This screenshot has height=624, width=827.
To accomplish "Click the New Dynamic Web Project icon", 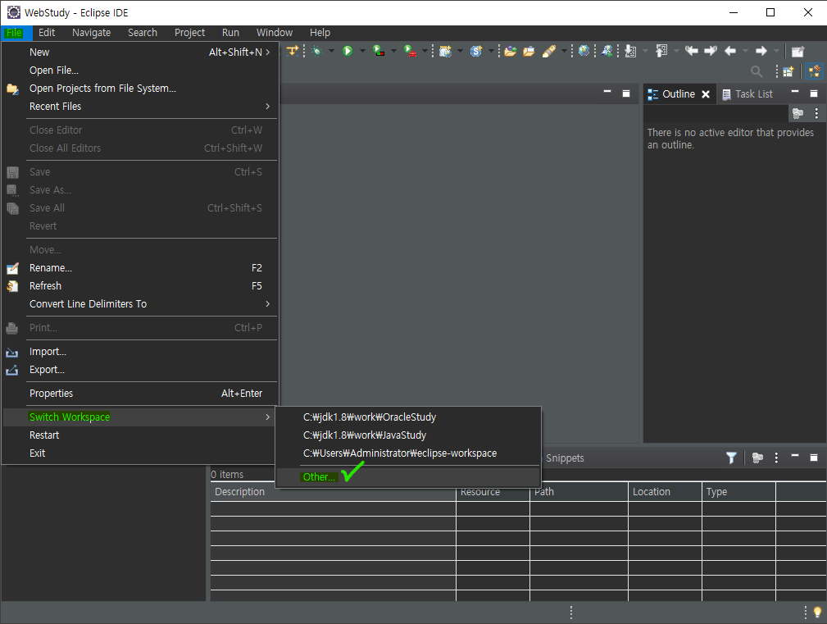I will tap(446, 51).
